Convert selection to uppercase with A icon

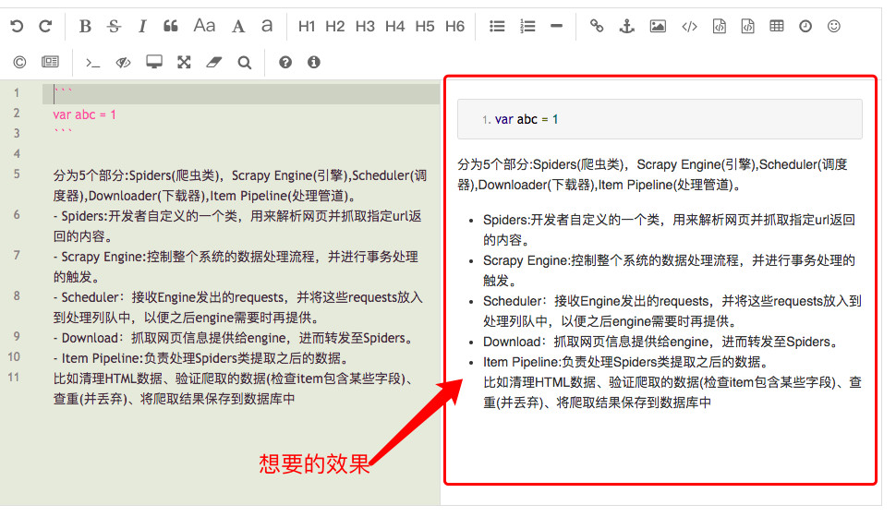point(238,26)
